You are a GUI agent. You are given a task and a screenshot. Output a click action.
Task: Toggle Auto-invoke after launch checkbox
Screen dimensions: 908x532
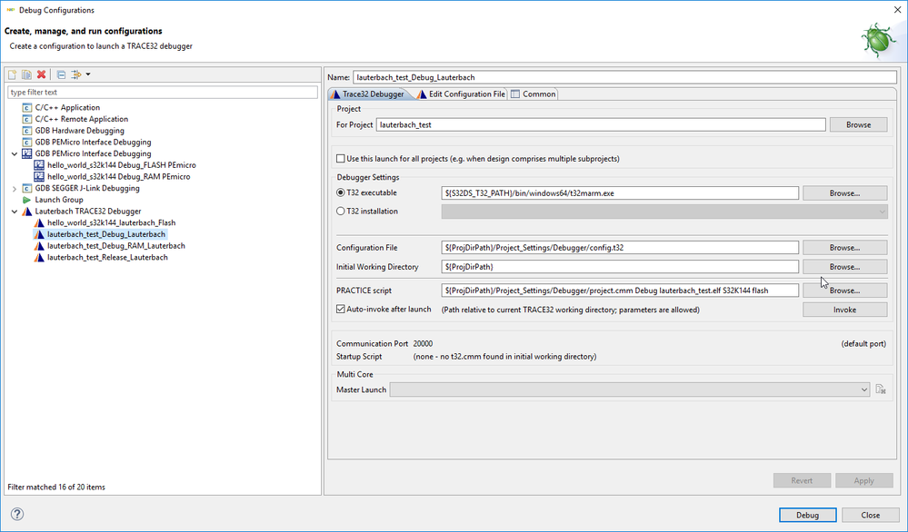click(x=341, y=310)
